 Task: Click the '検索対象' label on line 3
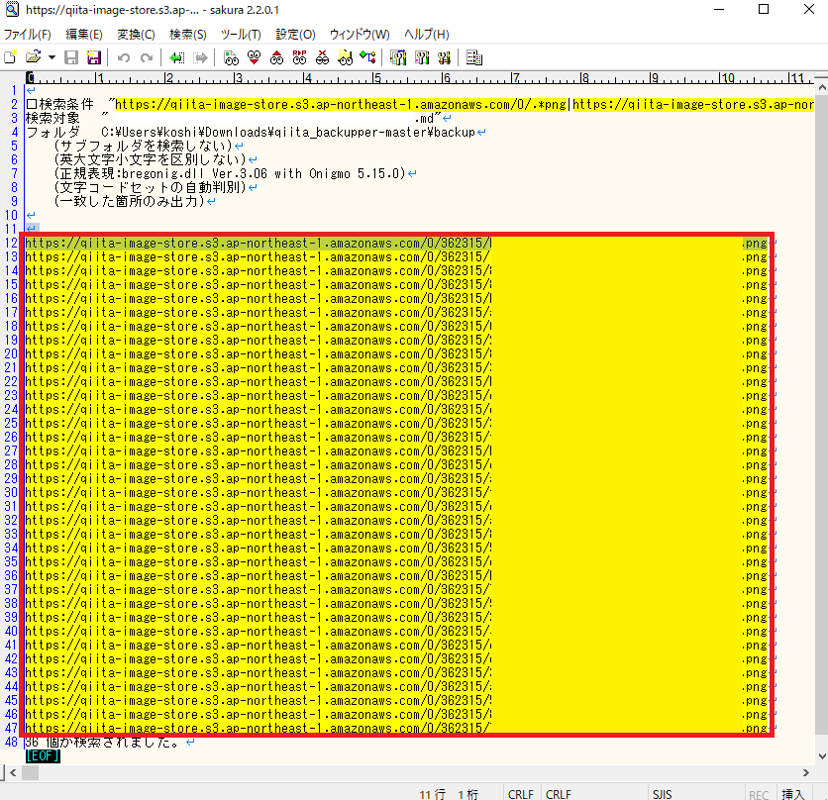52,118
